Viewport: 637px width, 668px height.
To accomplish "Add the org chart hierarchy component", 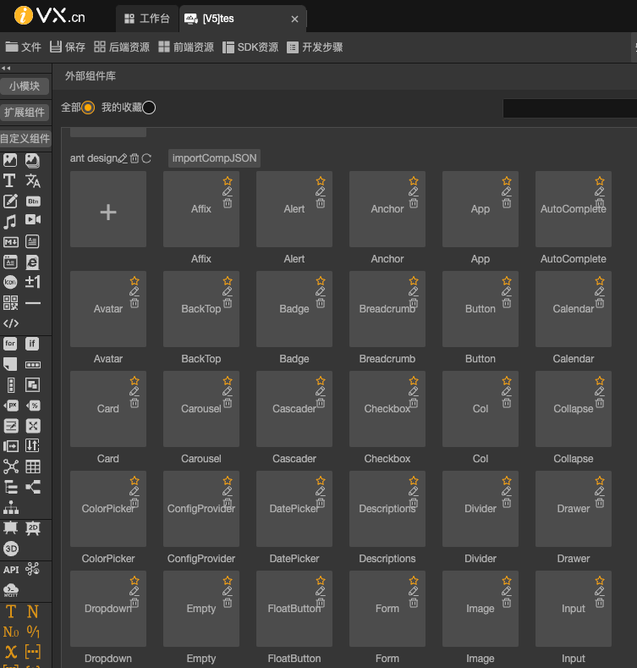I will 11,507.
